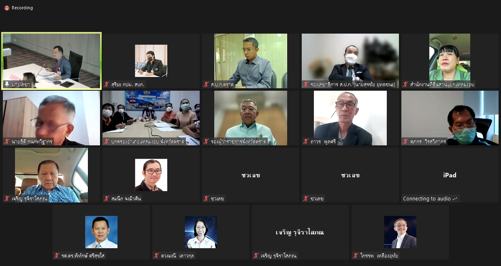
Task: Click name label นายธิติ กนกทวีฐากร
Action: coord(32,141)
